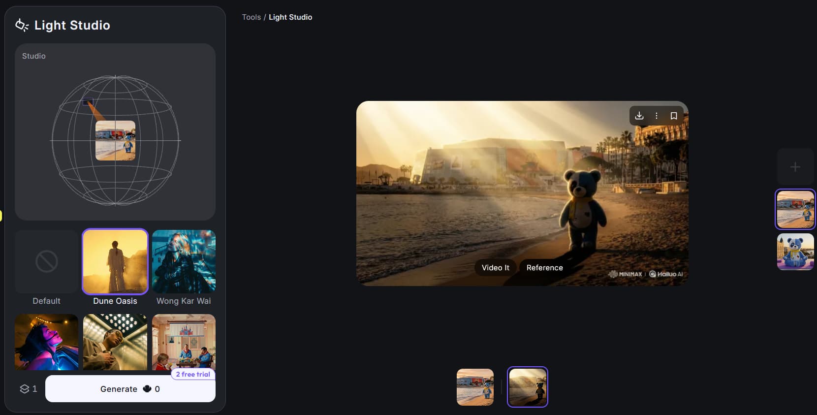The width and height of the screenshot is (817, 415).
Task: Click the layers stack count icon
Action: click(25, 389)
